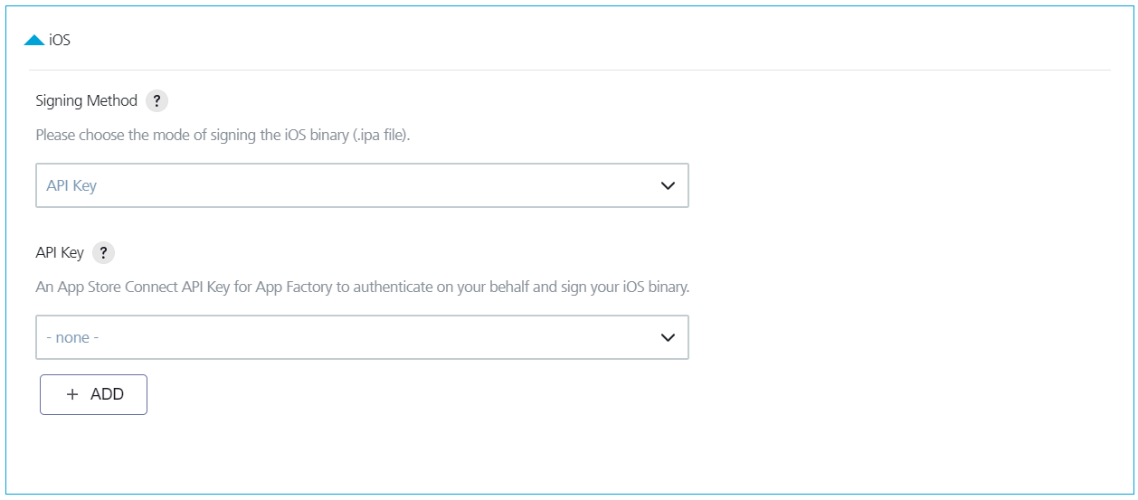Click the 'ADD' text label
1138x500 pixels.
click(107, 394)
